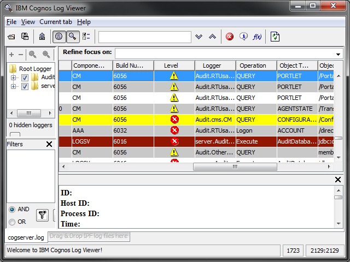Open a log file with the folder icon
This screenshot has height=262, width=350.
[11, 37]
